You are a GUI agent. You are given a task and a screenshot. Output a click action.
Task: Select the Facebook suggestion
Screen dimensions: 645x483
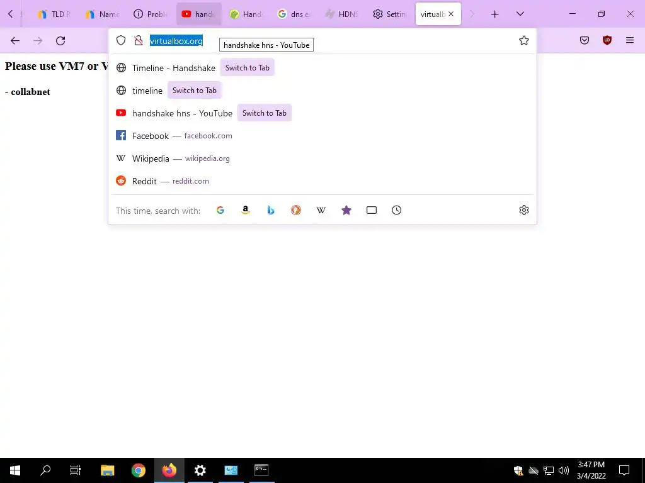(322, 136)
